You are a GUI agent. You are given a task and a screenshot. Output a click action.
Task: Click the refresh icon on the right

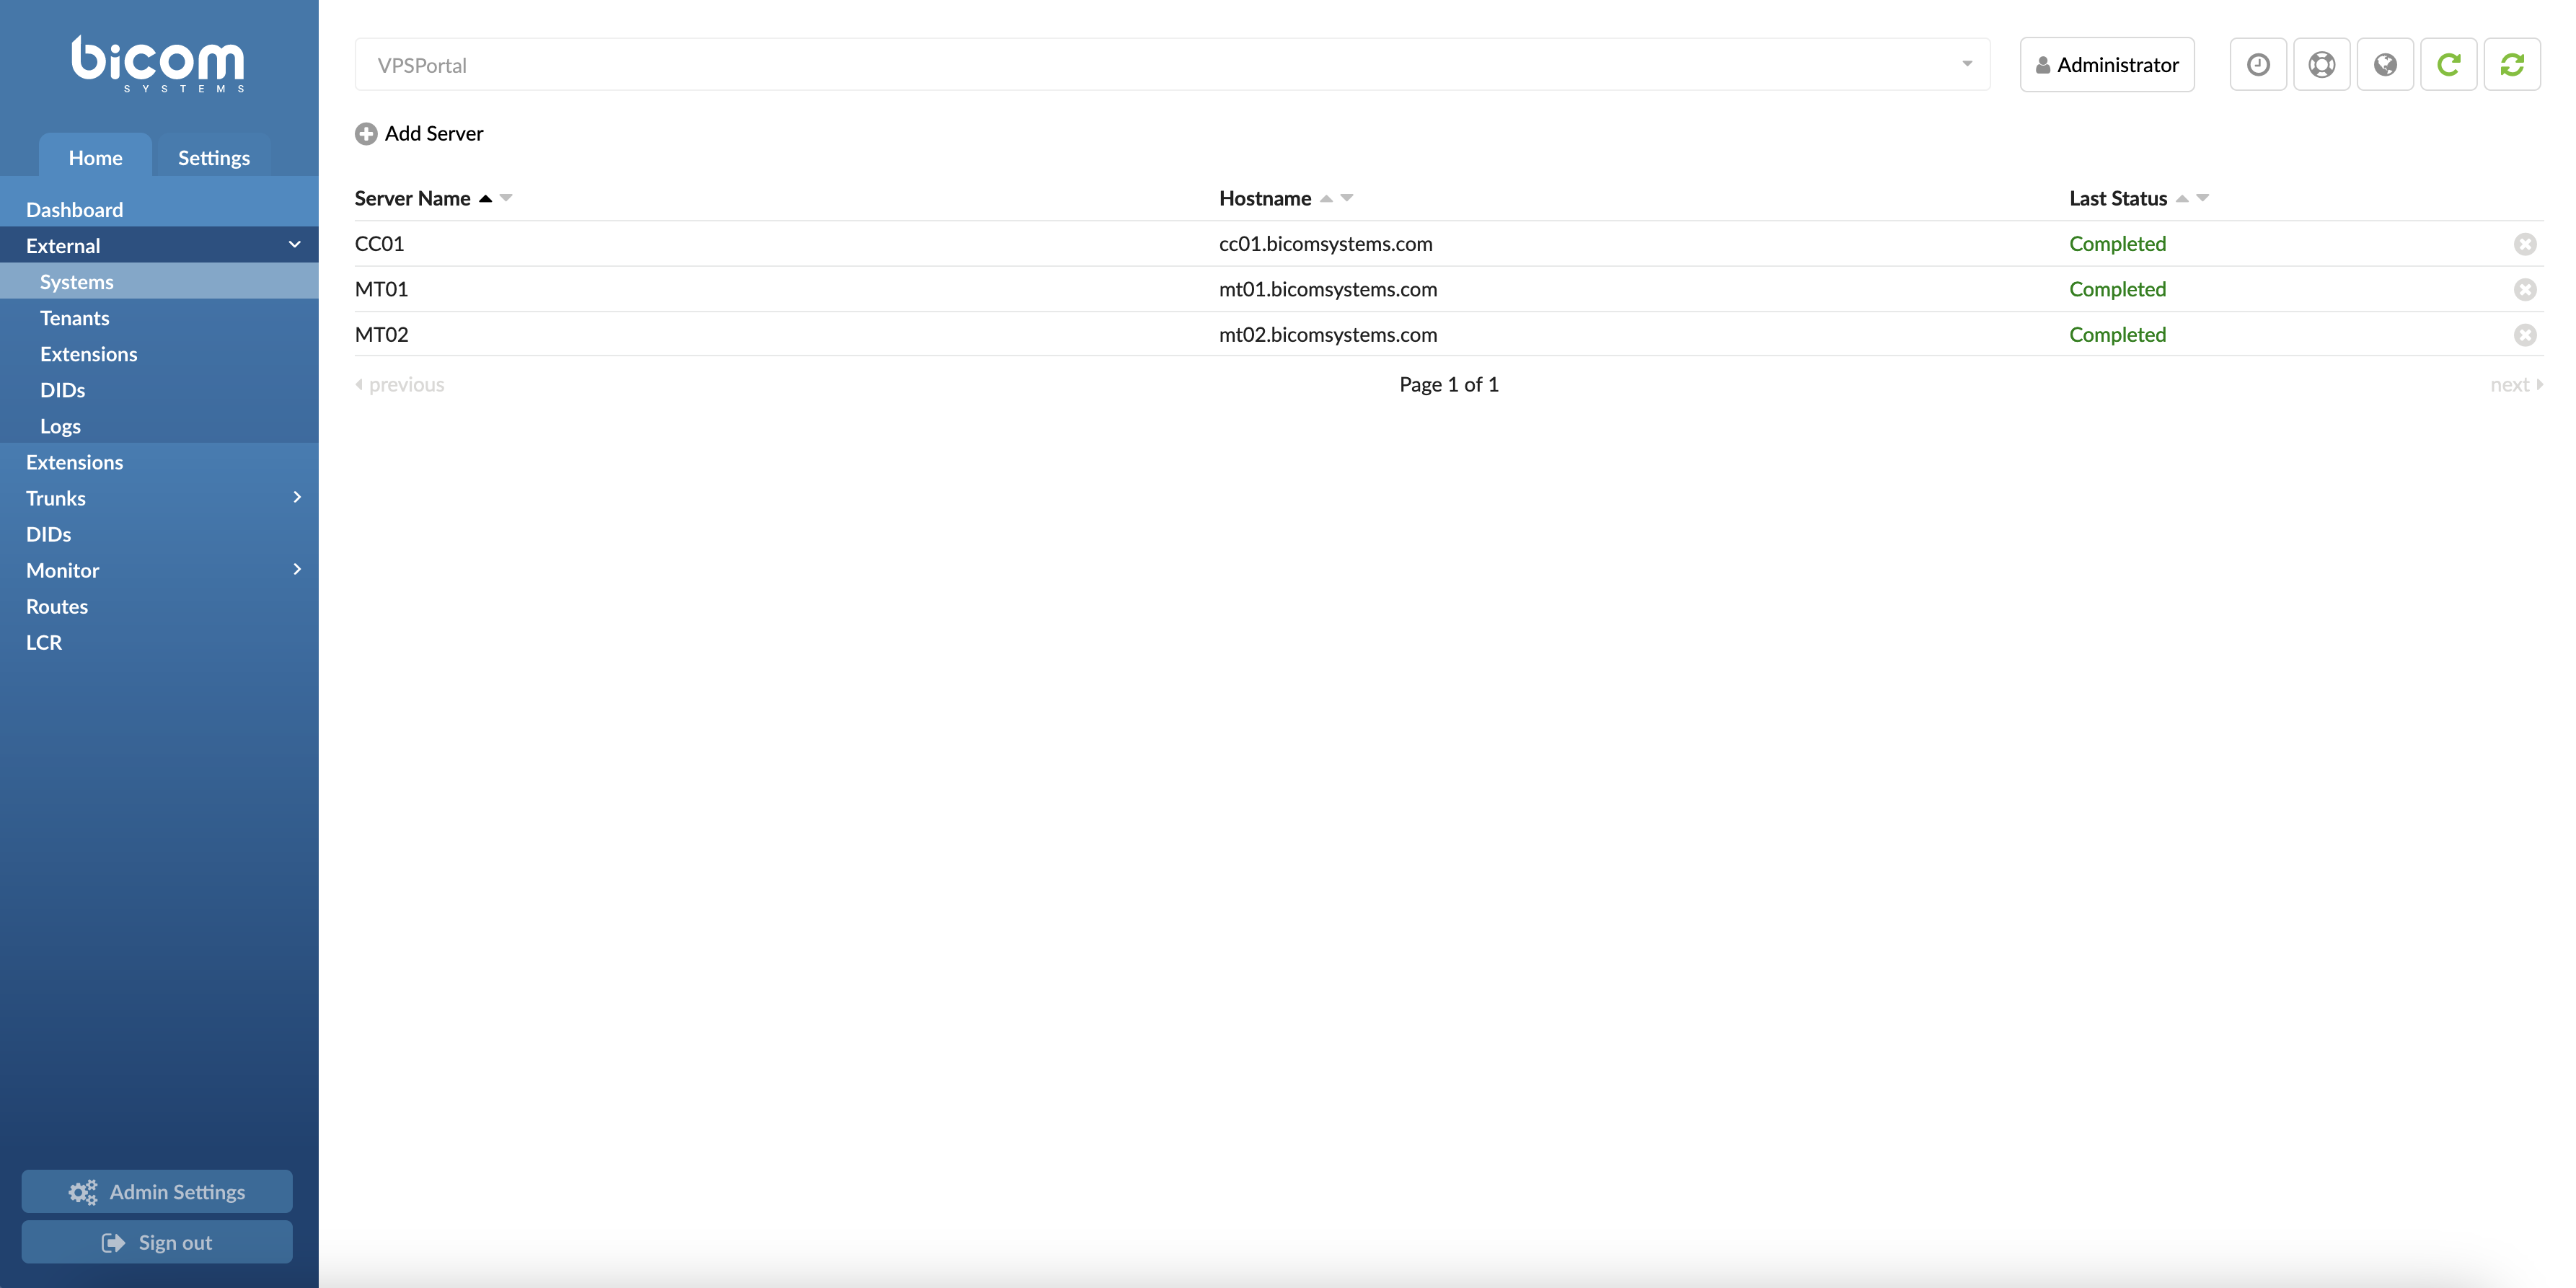point(2512,63)
